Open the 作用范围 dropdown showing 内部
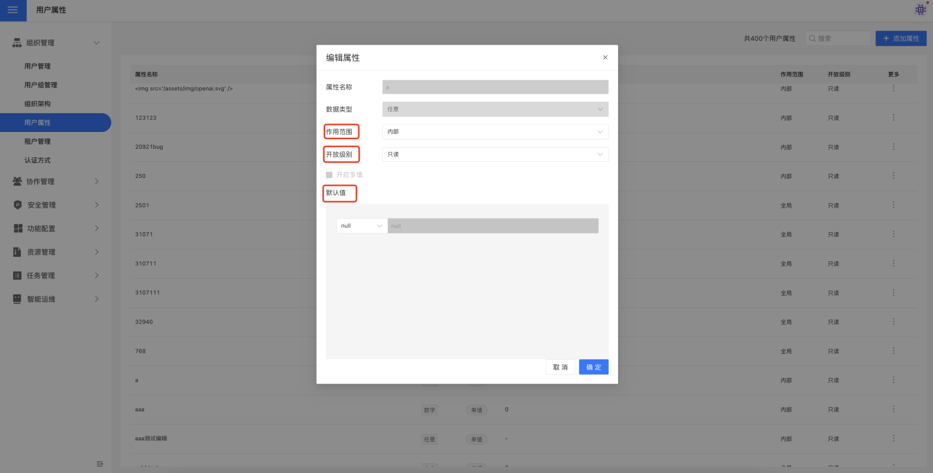 point(496,132)
